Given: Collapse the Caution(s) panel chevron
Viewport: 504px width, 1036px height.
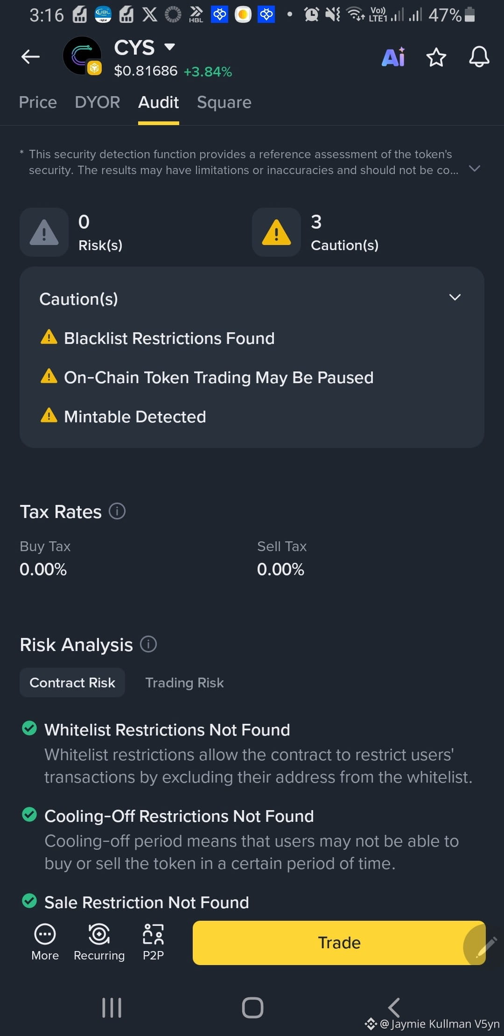Looking at the screenshot, I should (455, 297).
